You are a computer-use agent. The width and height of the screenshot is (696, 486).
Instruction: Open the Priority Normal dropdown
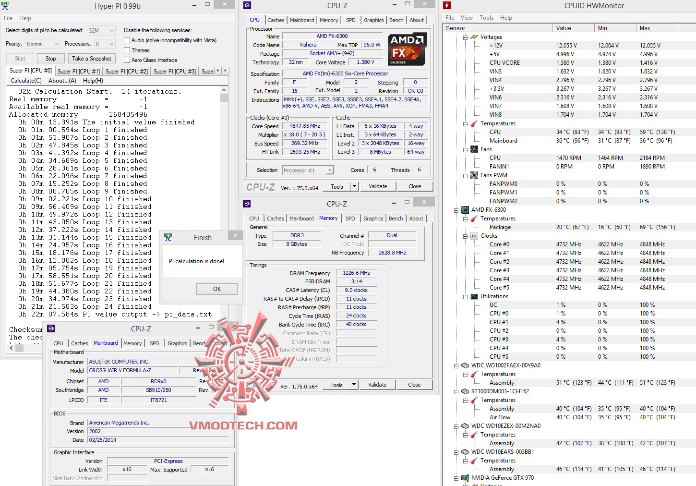[43, 44]
